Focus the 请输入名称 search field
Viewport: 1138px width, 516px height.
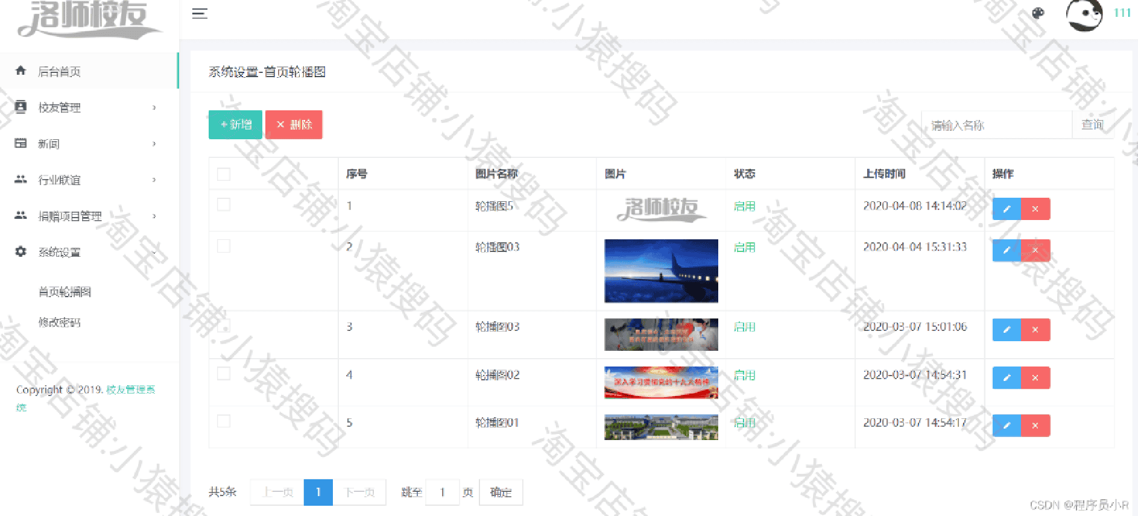[x=997, y=125]
